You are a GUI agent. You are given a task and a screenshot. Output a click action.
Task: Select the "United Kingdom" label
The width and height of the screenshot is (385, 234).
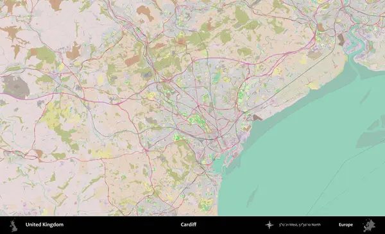coord(44,224)
